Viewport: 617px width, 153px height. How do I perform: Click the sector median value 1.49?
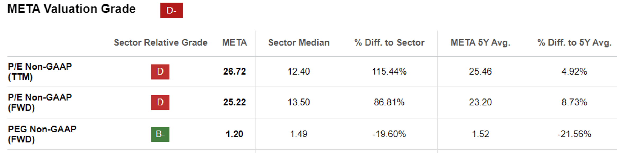299,134
